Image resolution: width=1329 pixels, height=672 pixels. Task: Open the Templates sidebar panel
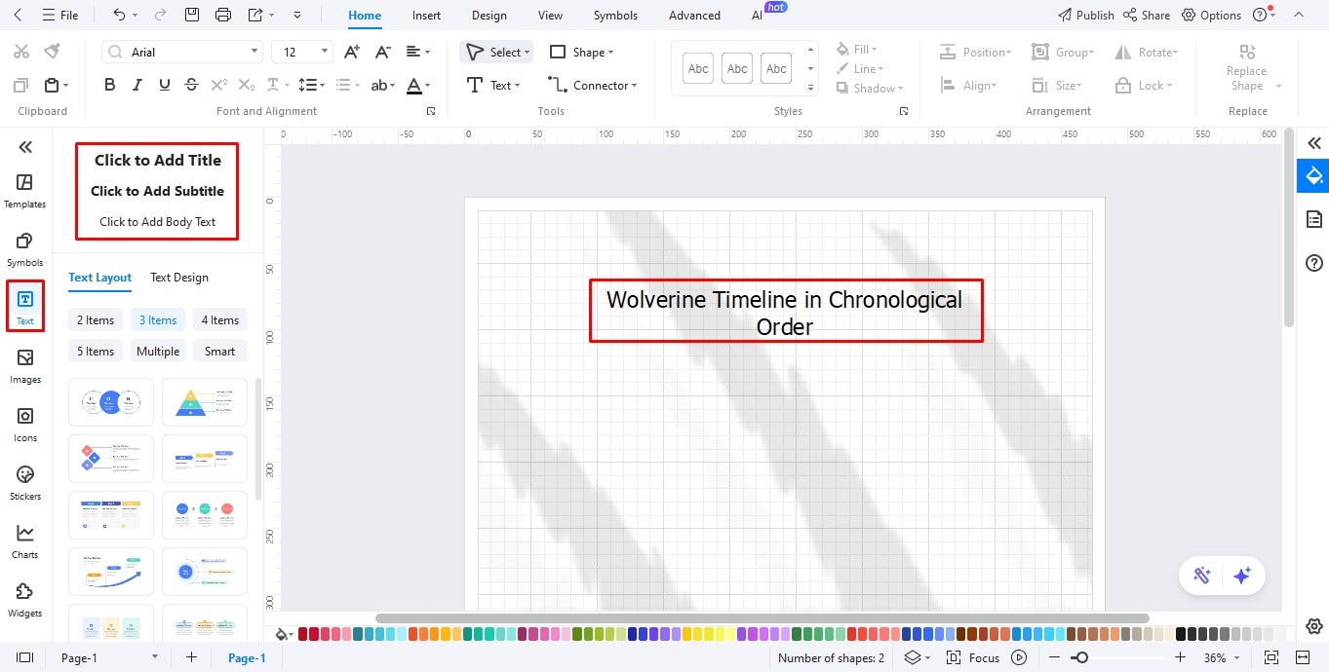(25, 190)
